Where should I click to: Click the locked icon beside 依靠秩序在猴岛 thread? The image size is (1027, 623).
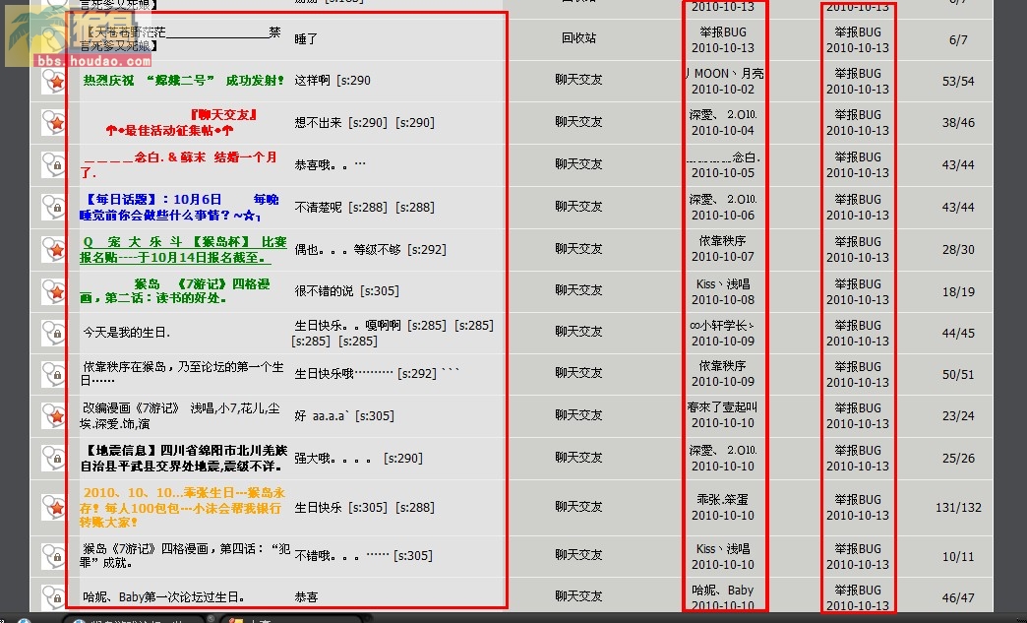pos(54,374)
